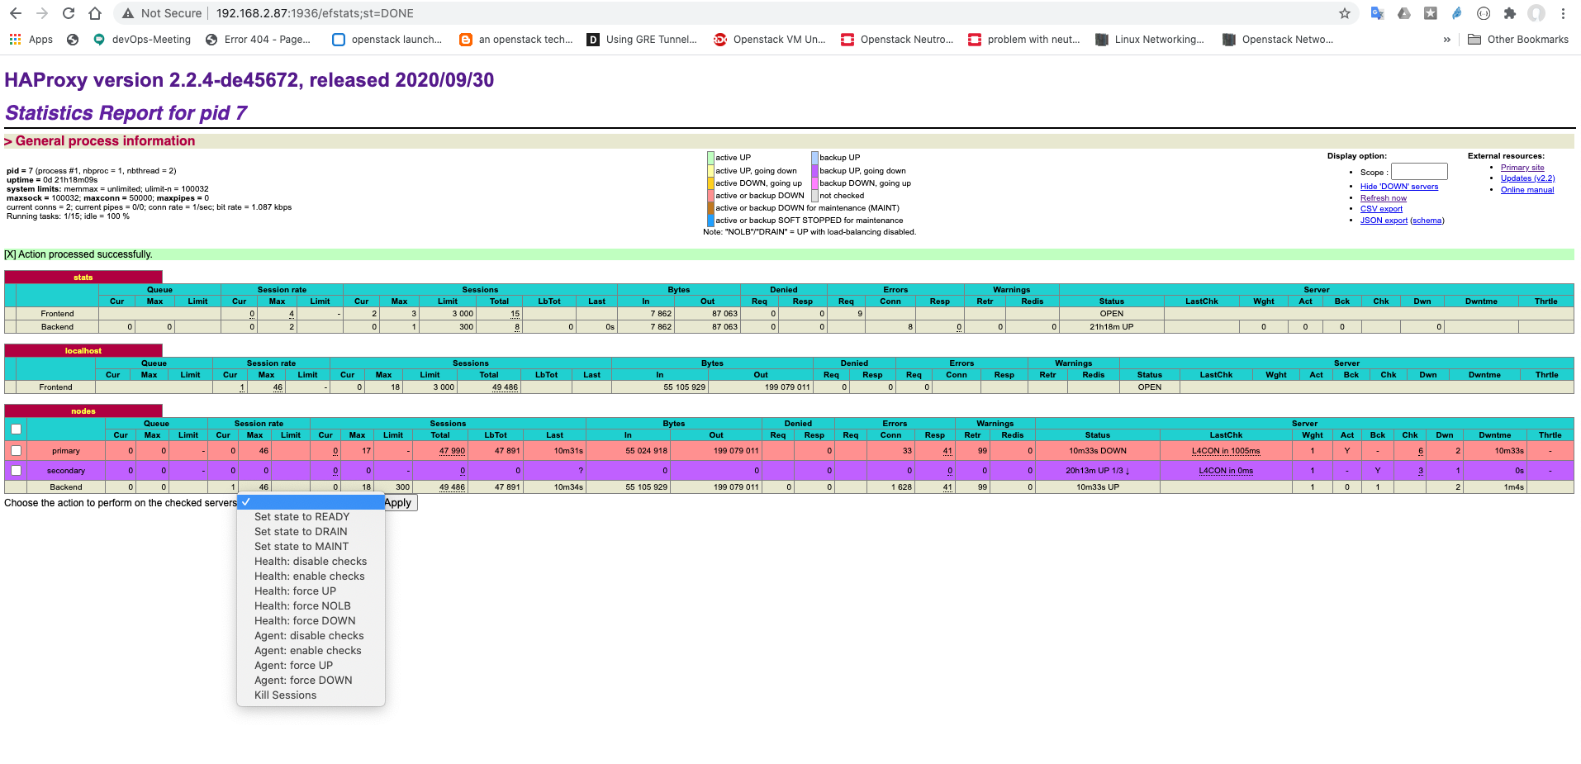Click inside the Scope input field
Viewport: 1581px width, 764px height.
tap(1418, 171)
